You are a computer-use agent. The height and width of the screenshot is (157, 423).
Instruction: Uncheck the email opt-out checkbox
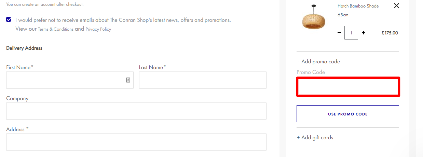pyautogui.click(x=9, y=19)
